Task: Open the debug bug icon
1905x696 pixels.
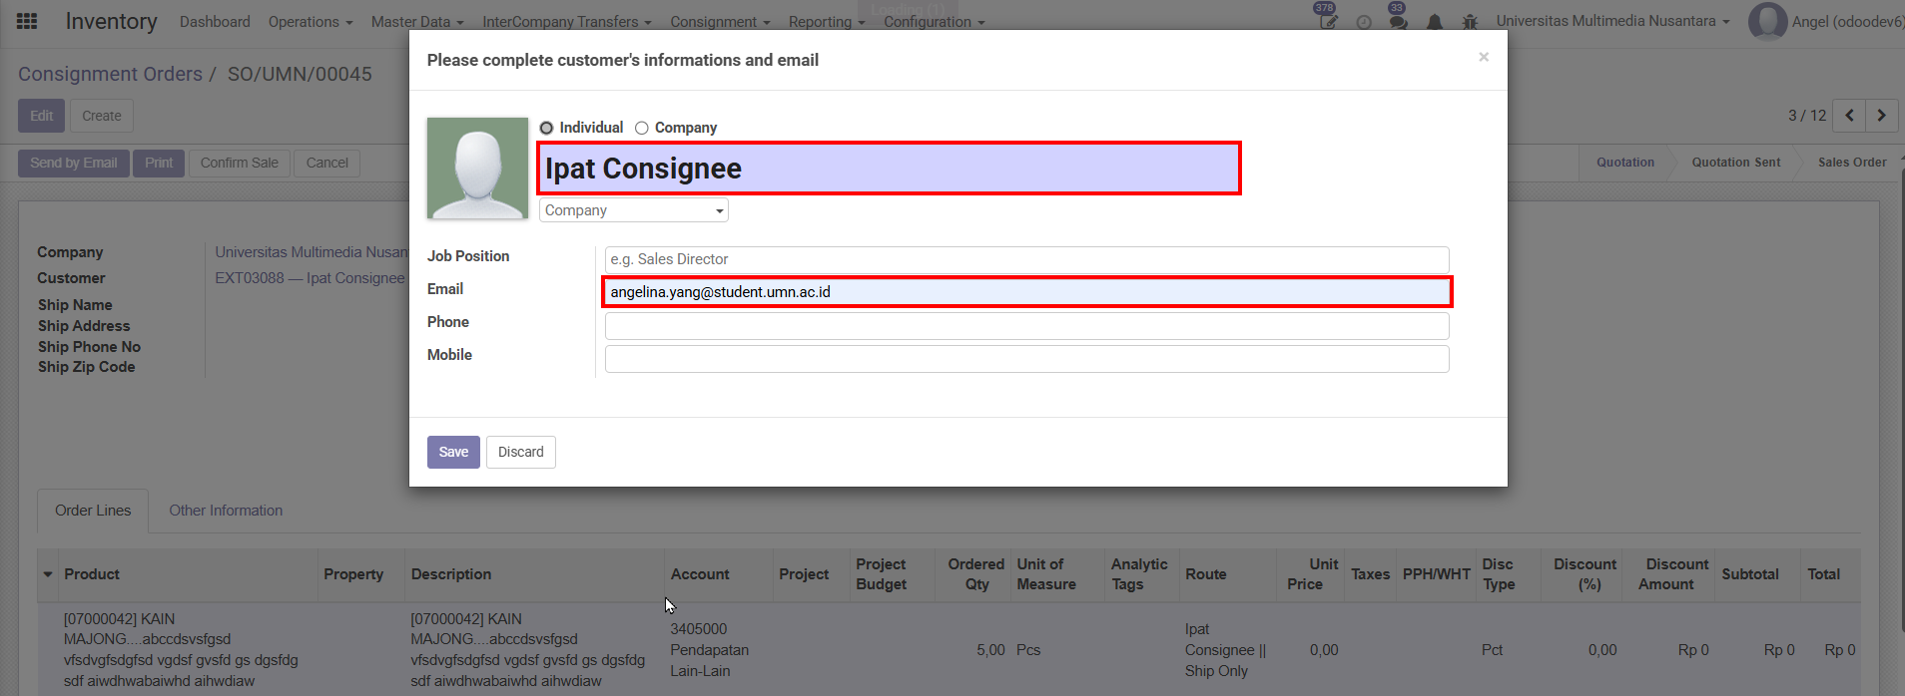Action: pos(1469,22)
